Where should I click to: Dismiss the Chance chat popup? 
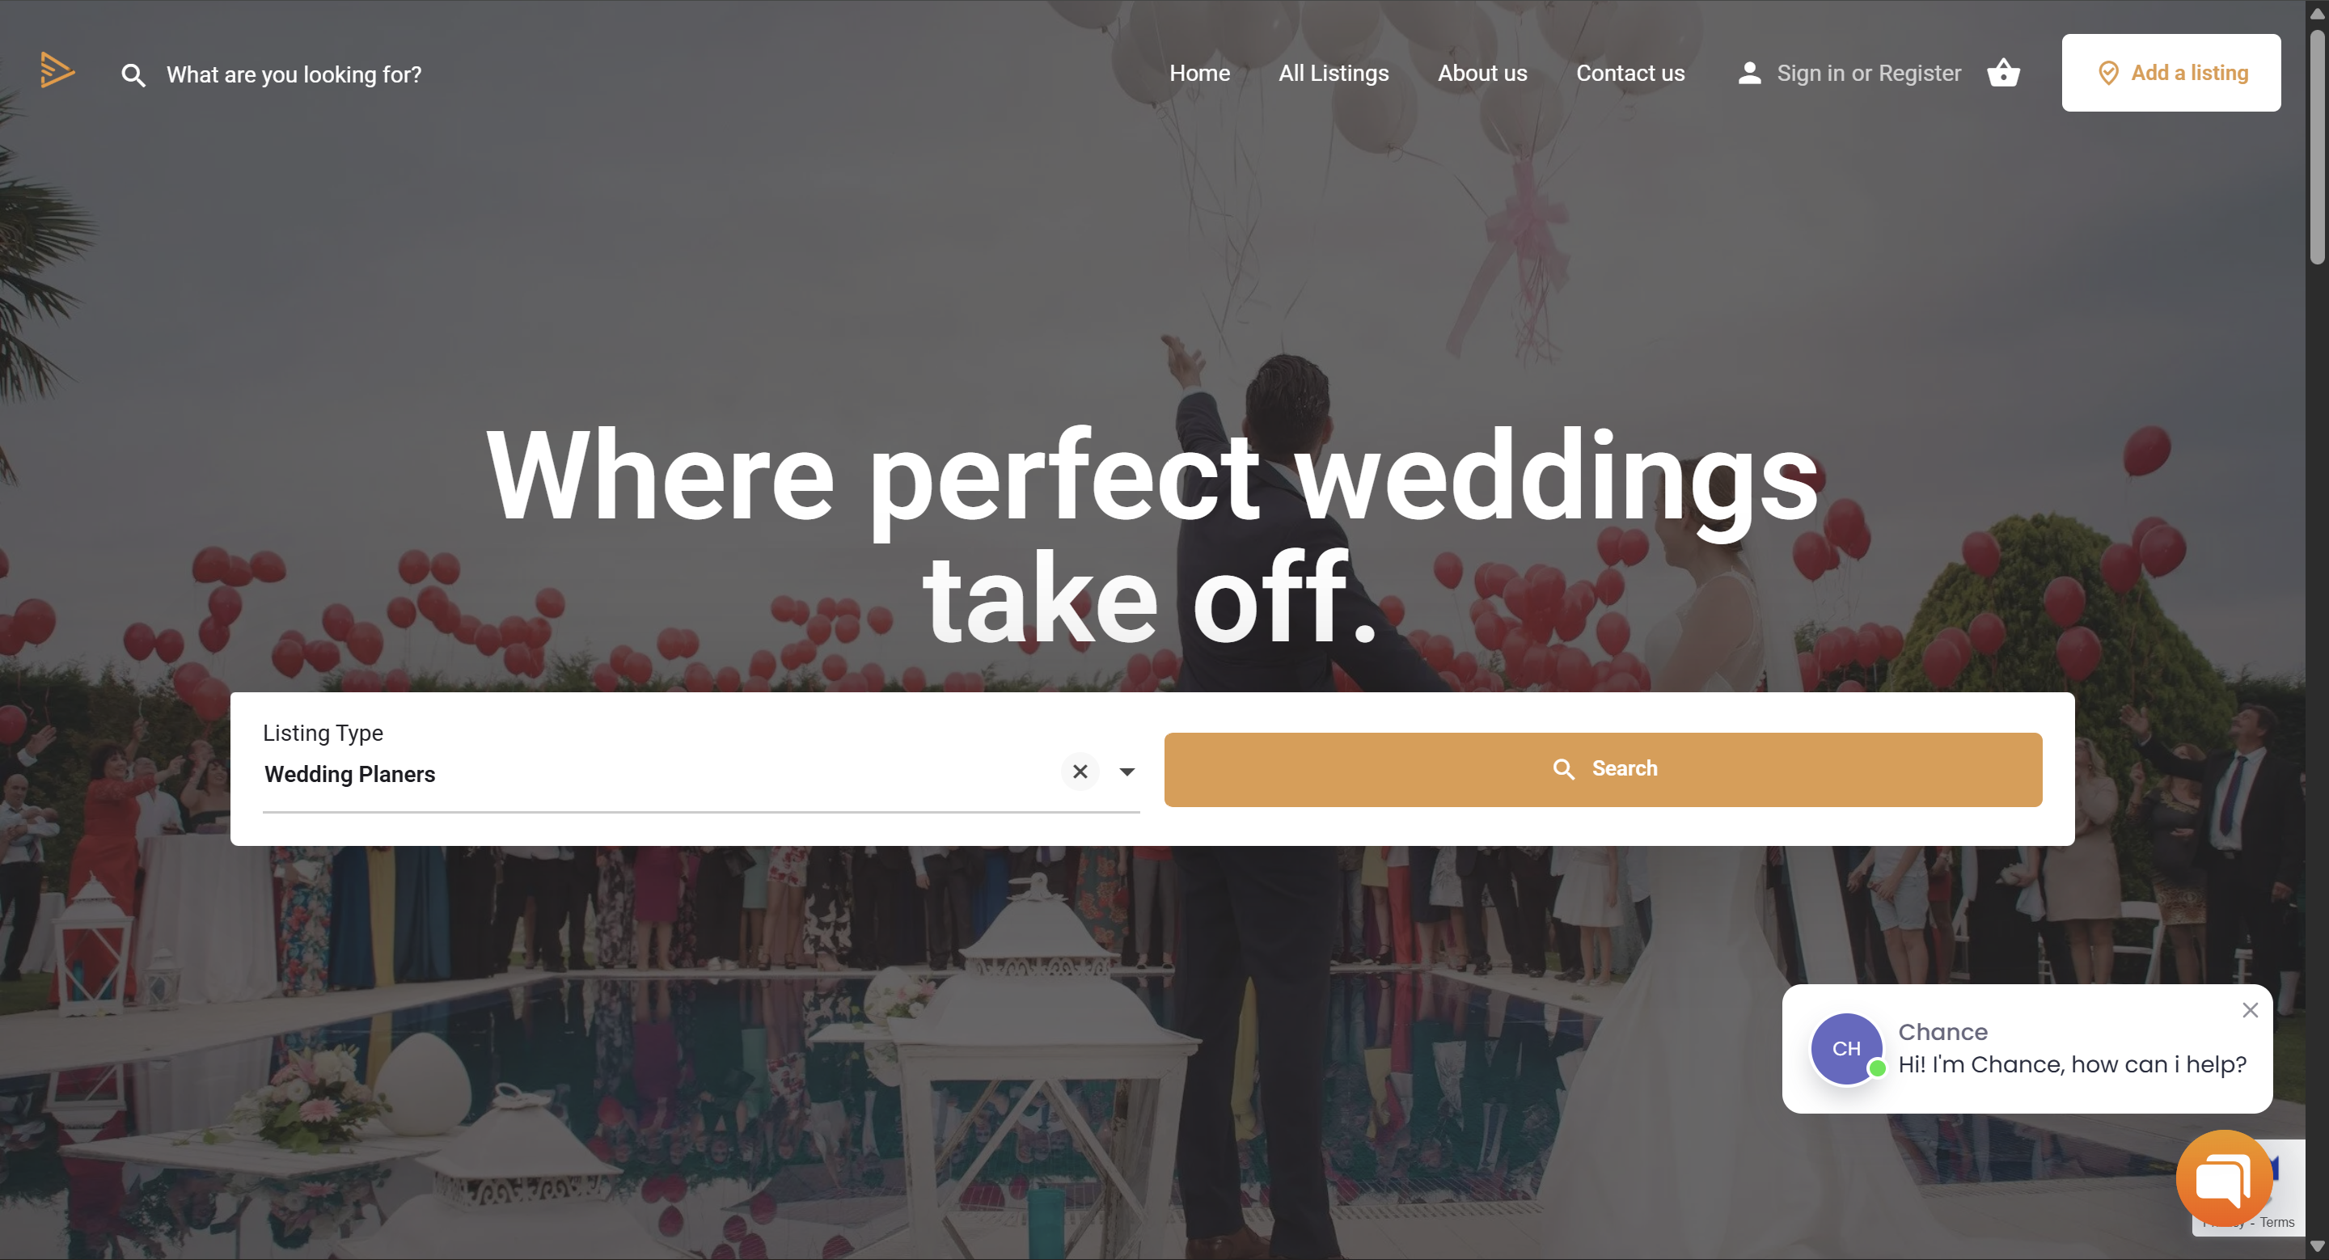(2251, 1009)
